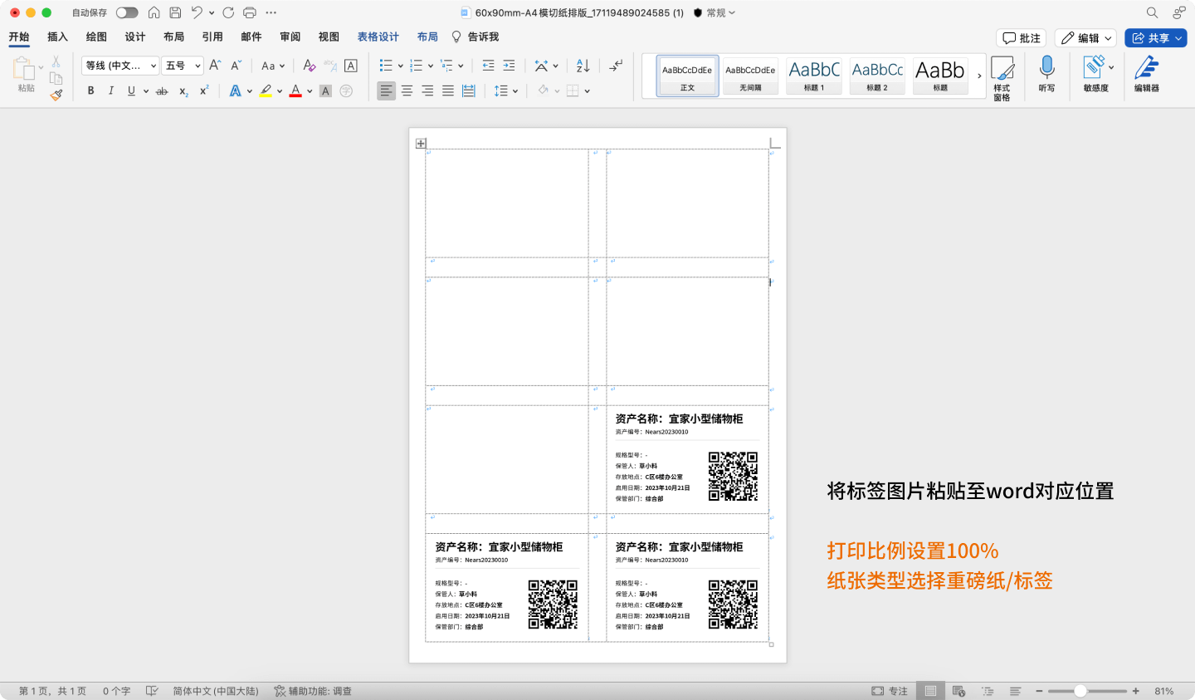This screenshot has width=1195, height=700.
Task: Redo with the circular arrow icon
Action: 228,12
